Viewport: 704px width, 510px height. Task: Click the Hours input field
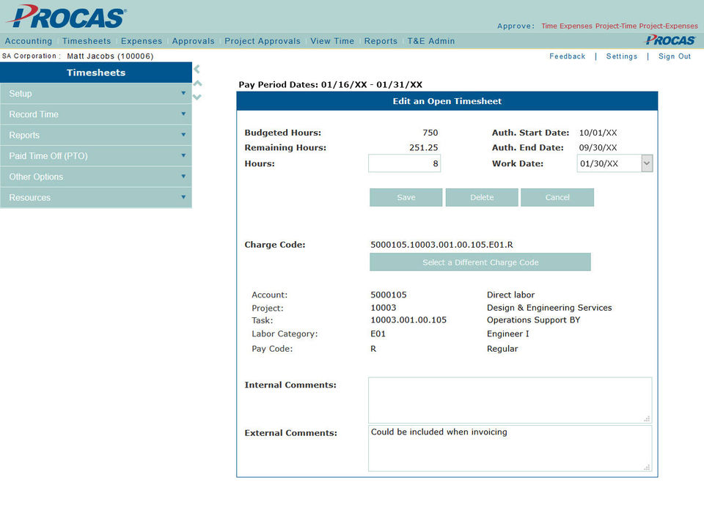click(x=404, y=163)
